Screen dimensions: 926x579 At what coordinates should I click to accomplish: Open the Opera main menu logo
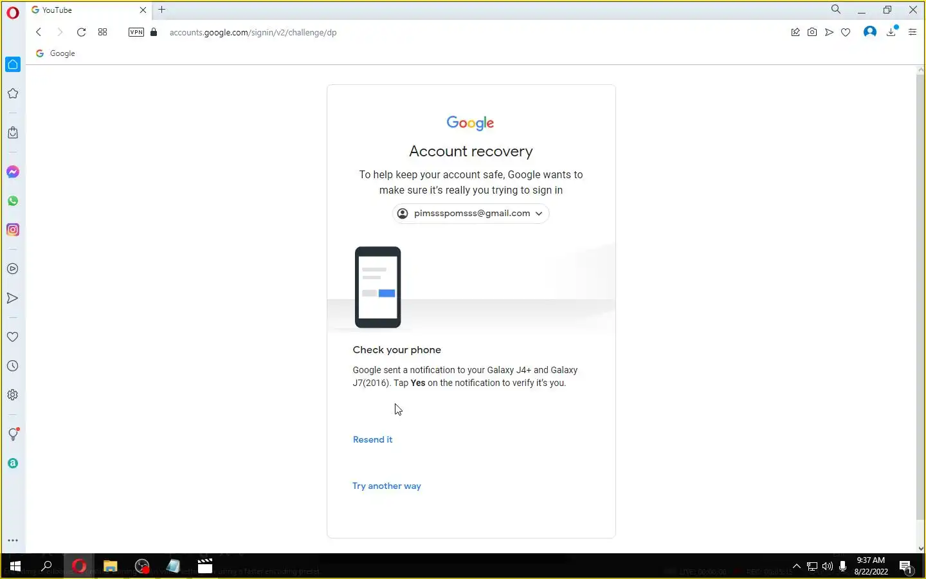13,13
